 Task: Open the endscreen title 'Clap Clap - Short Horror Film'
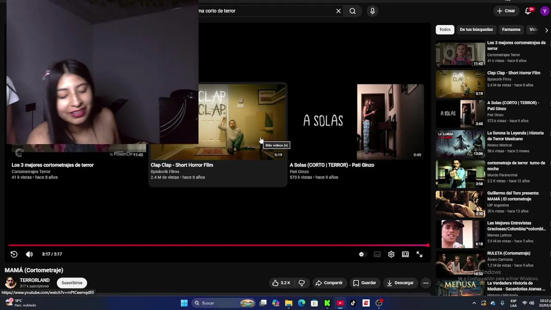[x=182, y=165]
